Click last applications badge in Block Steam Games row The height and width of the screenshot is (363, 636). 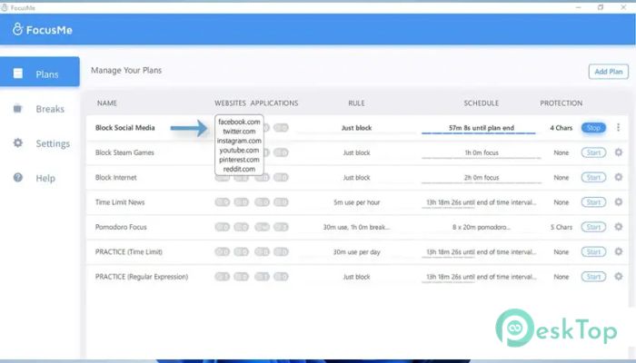click(x=281, y=152)
